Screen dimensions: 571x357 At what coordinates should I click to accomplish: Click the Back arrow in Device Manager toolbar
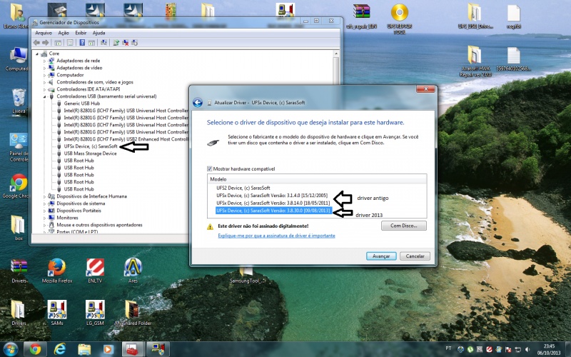(x=36, y=43)
